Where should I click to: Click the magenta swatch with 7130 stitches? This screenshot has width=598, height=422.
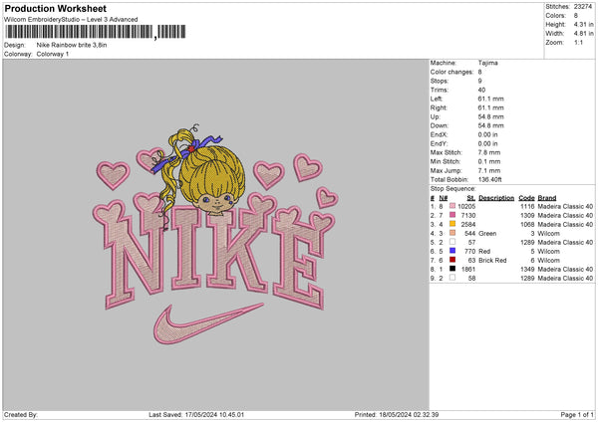452,215
